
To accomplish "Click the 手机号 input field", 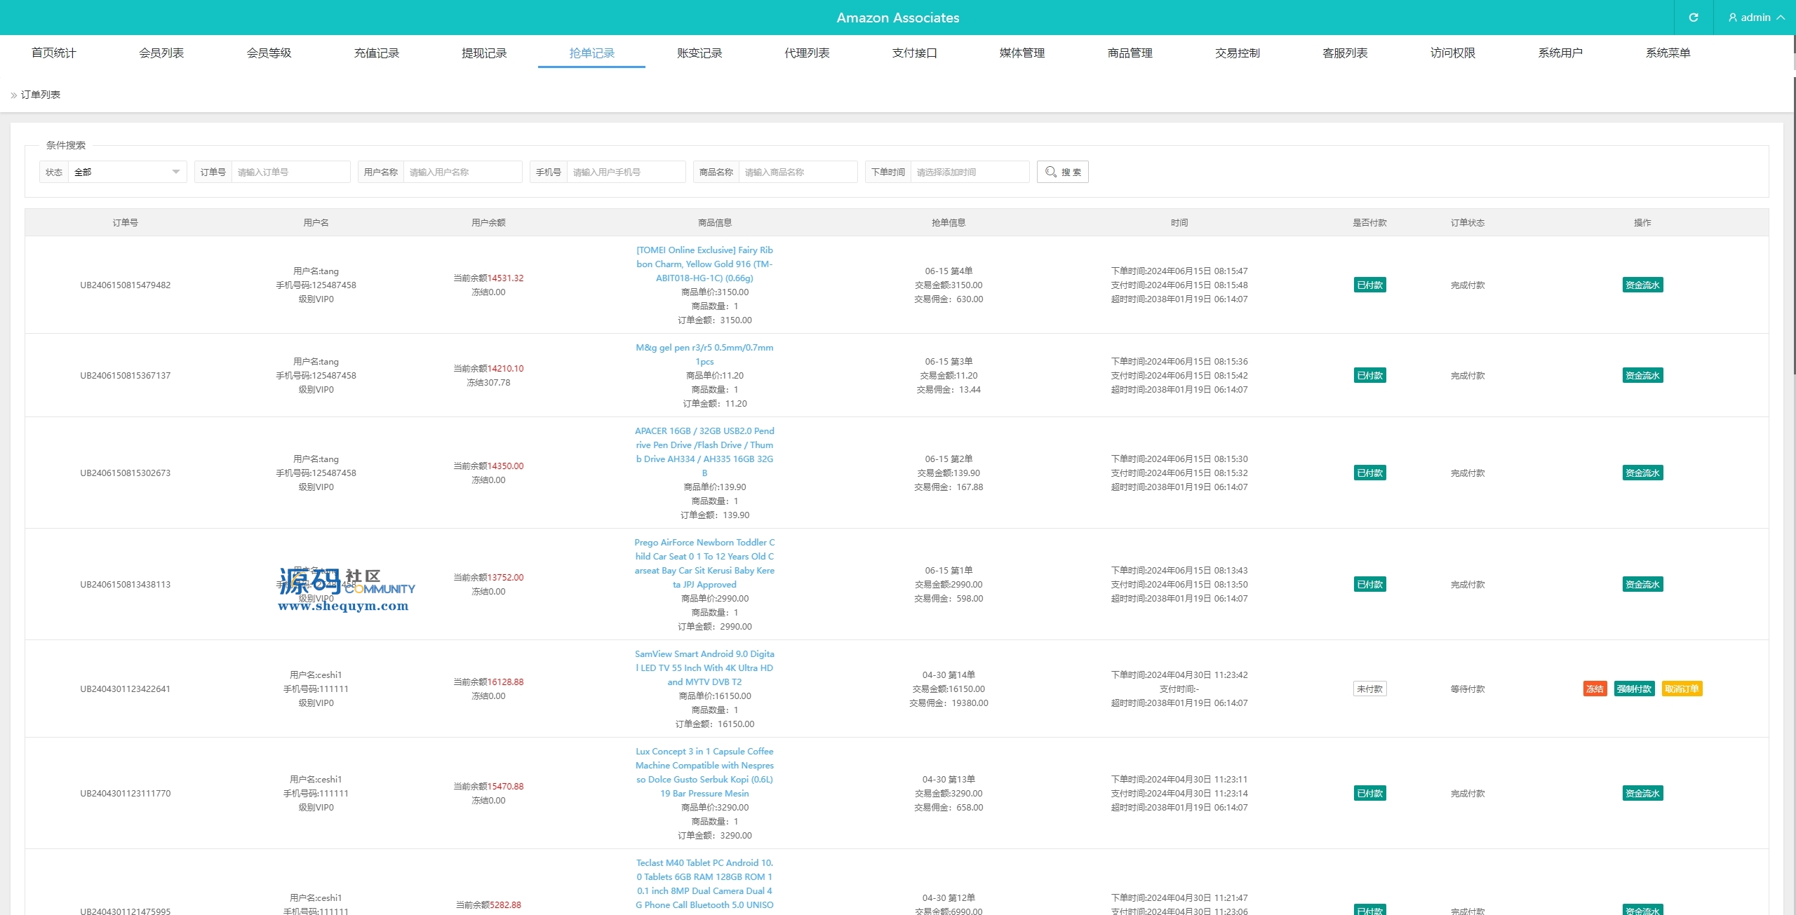I will [x=626, y=172].
